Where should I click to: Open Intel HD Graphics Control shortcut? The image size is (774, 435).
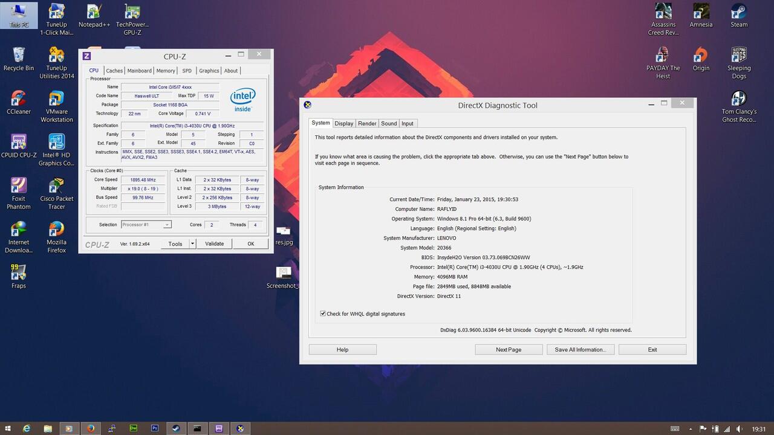(x=57, y=150)
